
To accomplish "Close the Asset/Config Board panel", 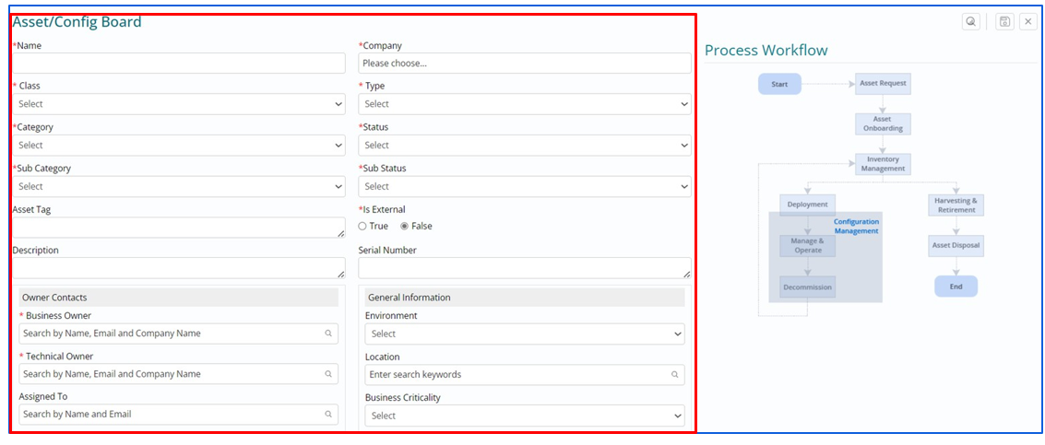I will click(x=1028, y=21).
